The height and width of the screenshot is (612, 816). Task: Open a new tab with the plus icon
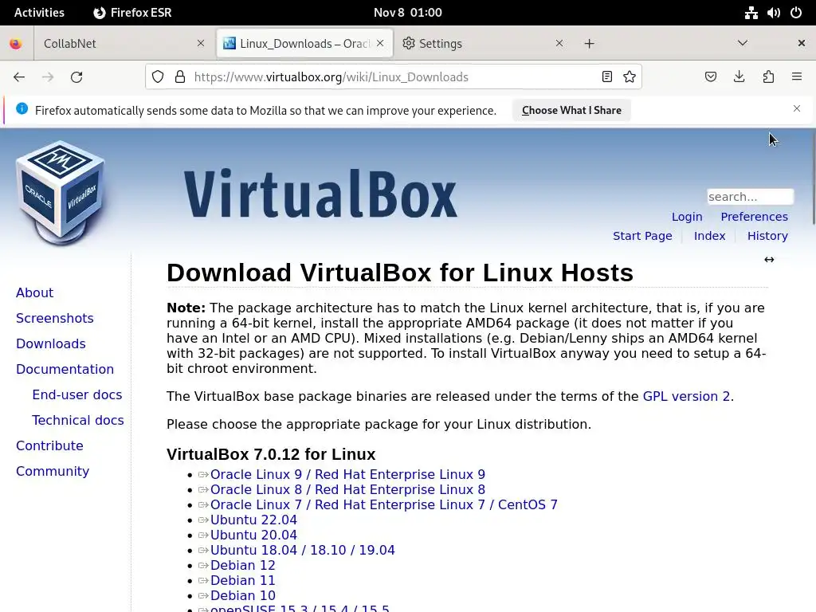coord(589,44)
